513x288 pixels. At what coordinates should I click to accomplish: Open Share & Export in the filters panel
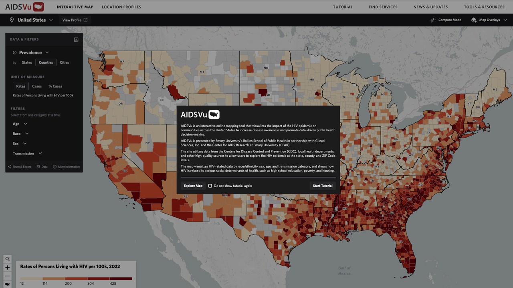[x=19, y=167]
